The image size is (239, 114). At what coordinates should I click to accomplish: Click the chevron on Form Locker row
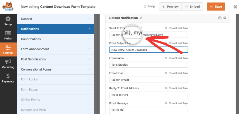tap(89, 79)
